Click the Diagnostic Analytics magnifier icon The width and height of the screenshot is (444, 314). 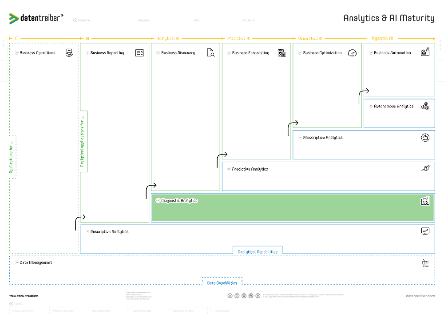tap(425, 201)
